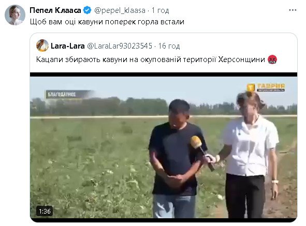
Task: Click the main tweet text about кавуни
Action: (107, 22)
